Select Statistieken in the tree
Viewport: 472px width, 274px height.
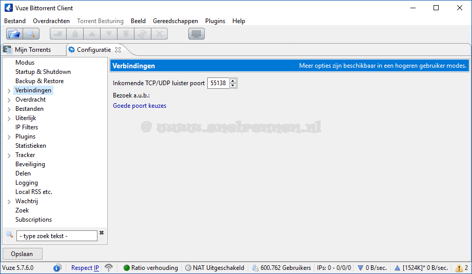coord(31,146)
